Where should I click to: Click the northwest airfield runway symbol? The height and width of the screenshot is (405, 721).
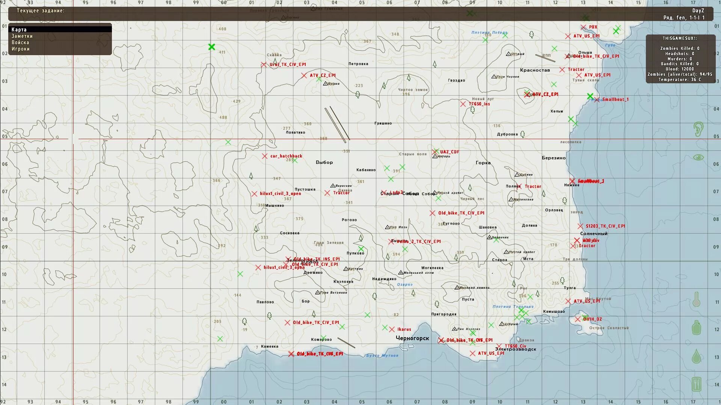[337, 124]
